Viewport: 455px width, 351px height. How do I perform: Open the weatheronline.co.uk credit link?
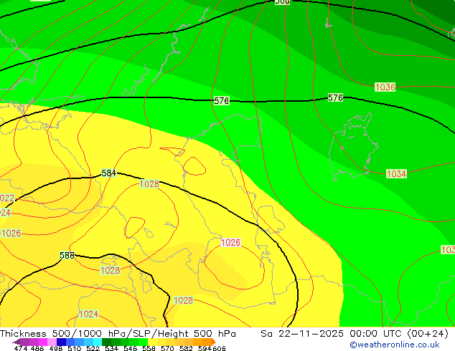pos(395,345)
